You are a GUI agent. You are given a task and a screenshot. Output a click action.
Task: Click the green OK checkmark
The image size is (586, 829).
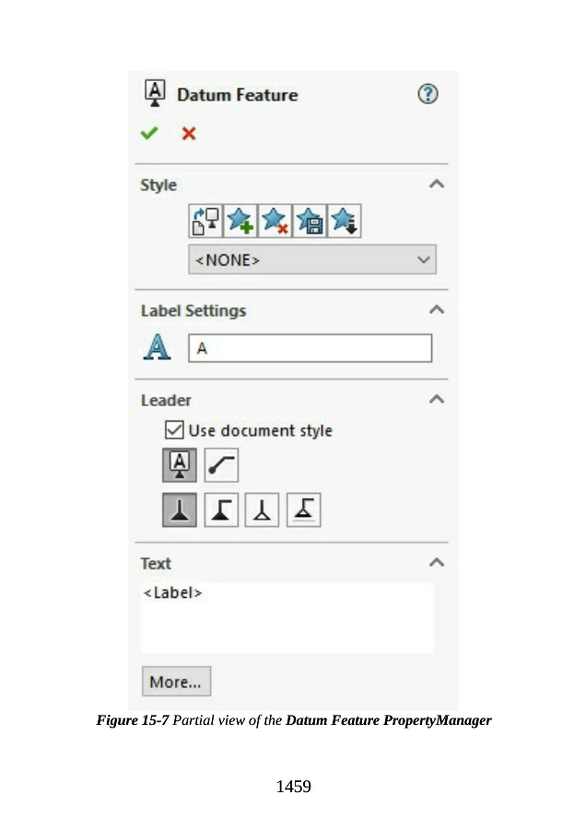148,134
